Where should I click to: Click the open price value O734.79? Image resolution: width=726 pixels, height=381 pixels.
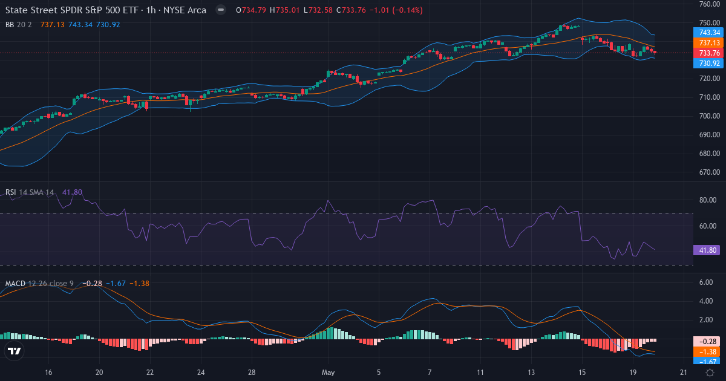coord(252,10)
